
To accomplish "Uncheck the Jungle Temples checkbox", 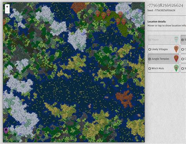I will 150,59.
